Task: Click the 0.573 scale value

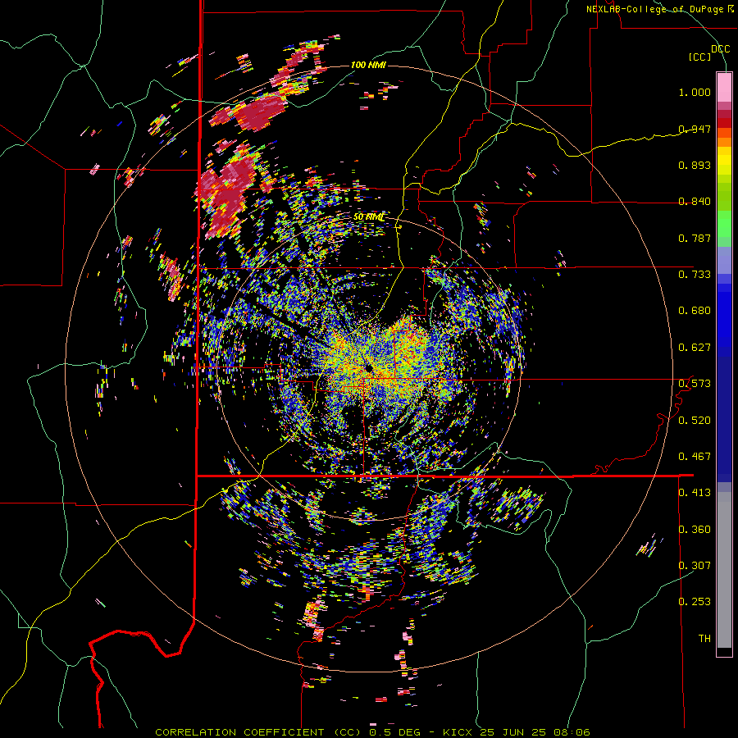Action: tap(695, 384)
